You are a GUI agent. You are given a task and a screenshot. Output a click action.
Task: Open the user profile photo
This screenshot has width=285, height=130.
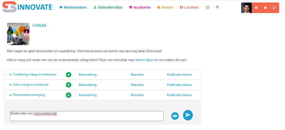click(246, 8)
